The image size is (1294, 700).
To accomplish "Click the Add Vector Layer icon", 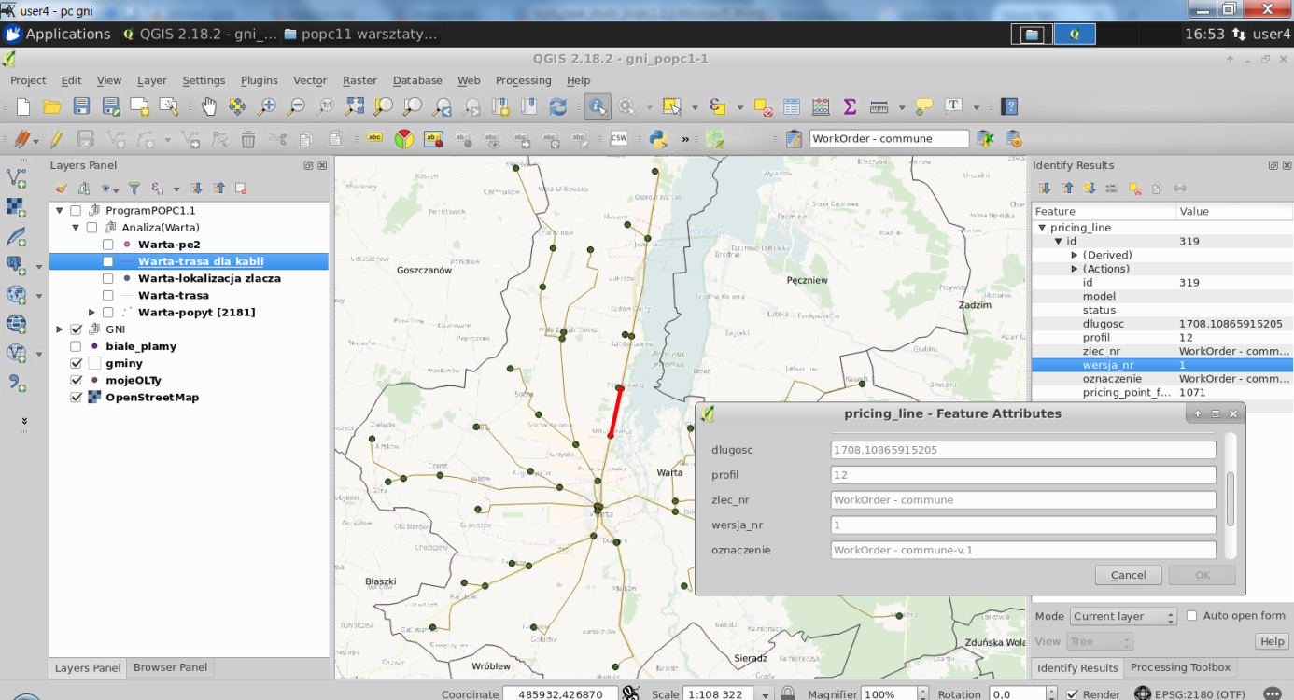I will pyautogui.click(x=16, y=176).
